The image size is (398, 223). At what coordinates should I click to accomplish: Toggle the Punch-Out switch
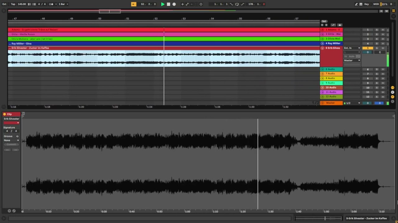243,4
